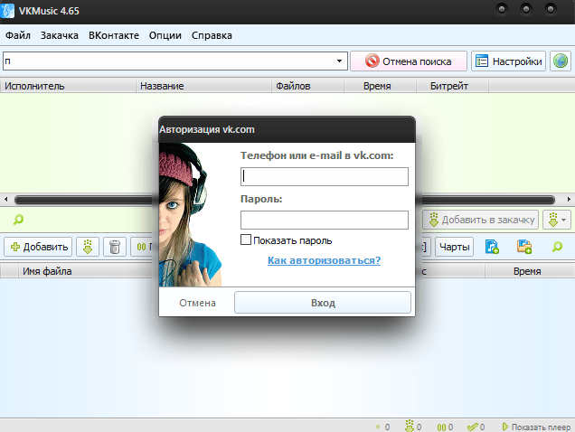Screen dimensions: 575x432
Task: Sort by Файлов column header
Action: tap(307, 86)
